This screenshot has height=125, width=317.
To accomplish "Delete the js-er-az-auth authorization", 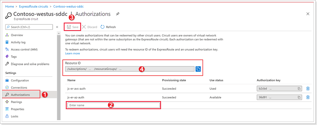I will 308,97.
